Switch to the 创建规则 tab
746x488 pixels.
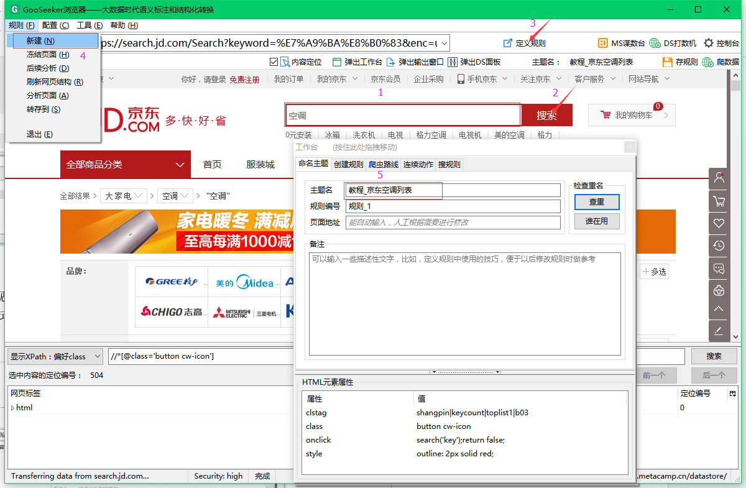pos(348,164)
